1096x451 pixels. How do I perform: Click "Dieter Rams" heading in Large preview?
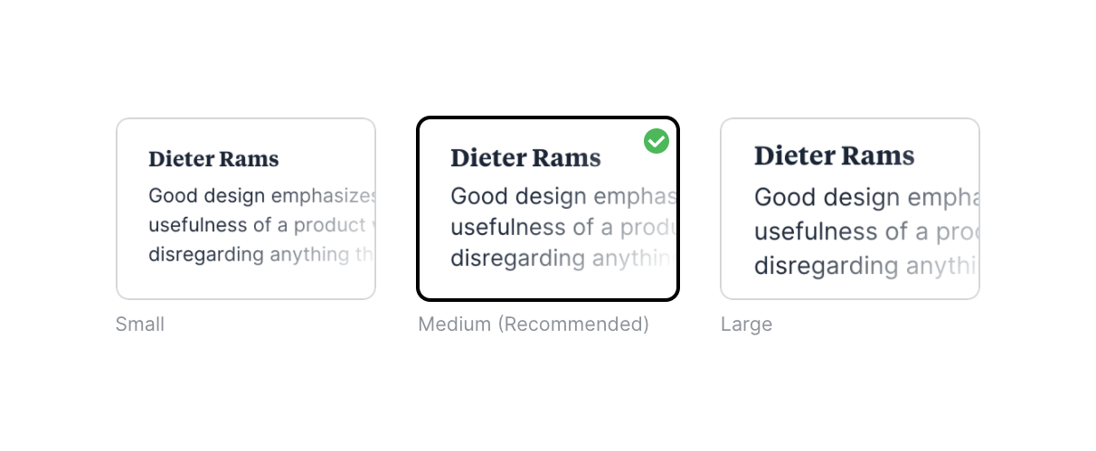834,155
